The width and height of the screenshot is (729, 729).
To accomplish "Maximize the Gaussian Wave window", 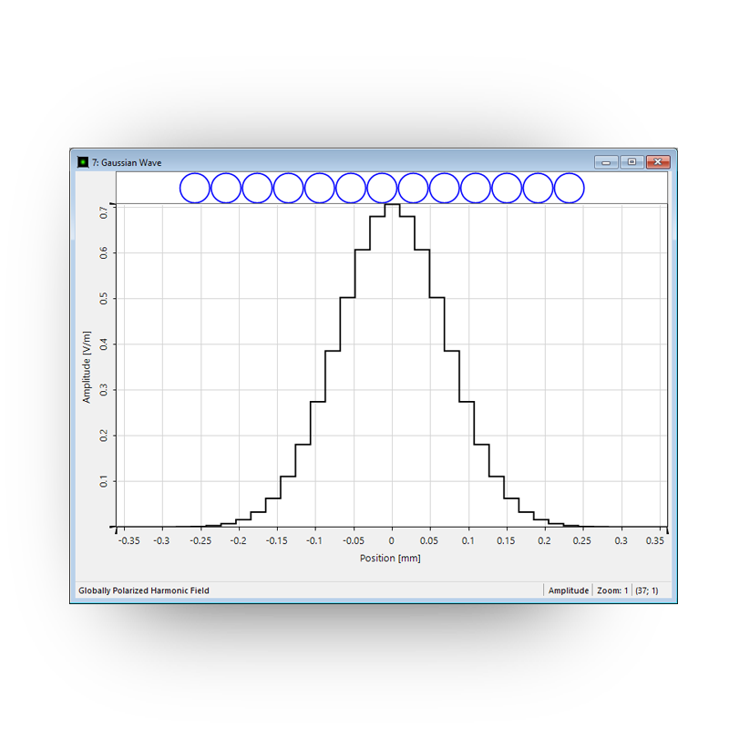I will [x=631, y=162].
